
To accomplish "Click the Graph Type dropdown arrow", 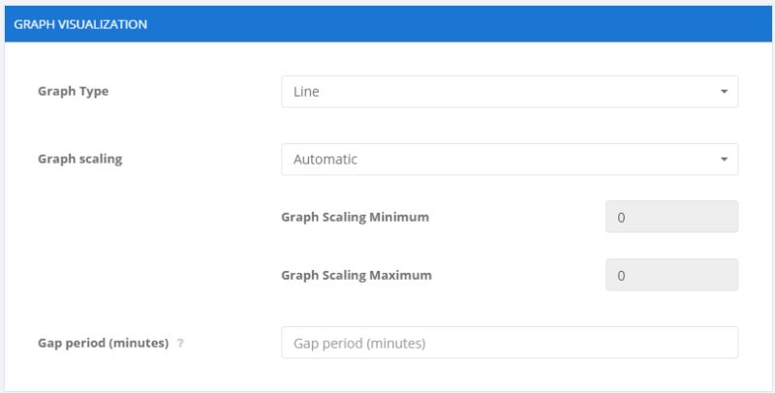I will [x=723, y=92].
